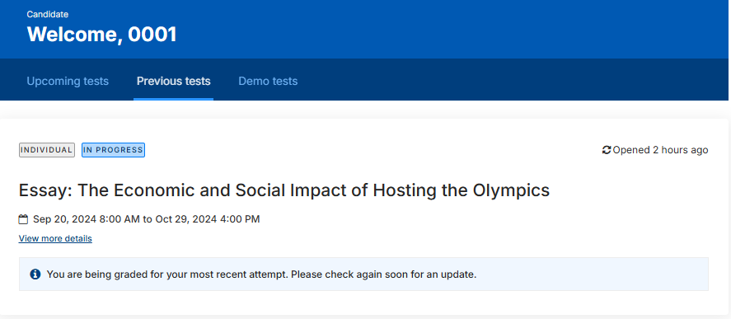731x319 pixels.
Task: Click the candidate number 0001
Action: [152, 35]
